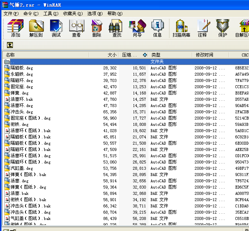Sort by 压缩 size column header
The height and width of the screenshot is (231, 249).
coord(133,55)
